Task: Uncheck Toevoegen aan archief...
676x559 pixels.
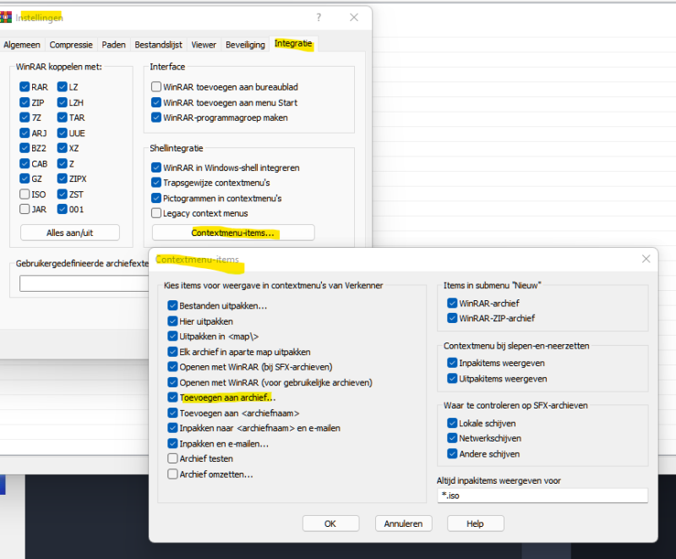Action: 172,397
